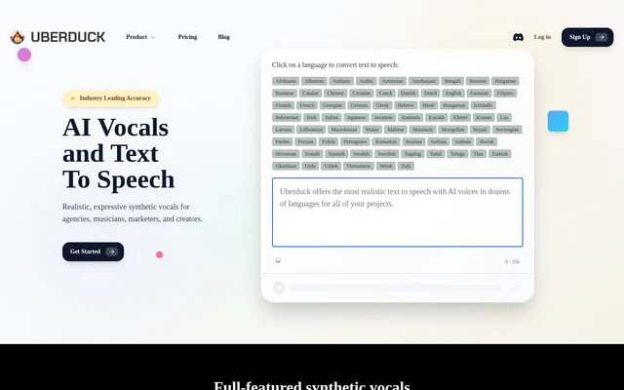Screen dimensions: 624x390
Task: Pick the Amharic language chip
Action: pyautogui.click(x=341, y=81)
